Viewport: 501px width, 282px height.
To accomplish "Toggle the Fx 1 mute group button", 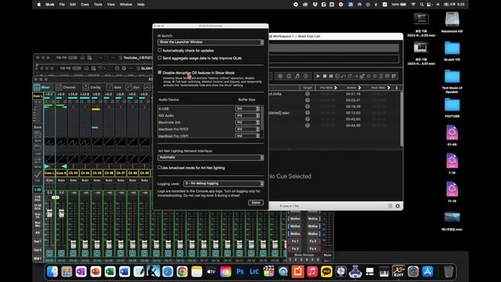I will 295,241.
